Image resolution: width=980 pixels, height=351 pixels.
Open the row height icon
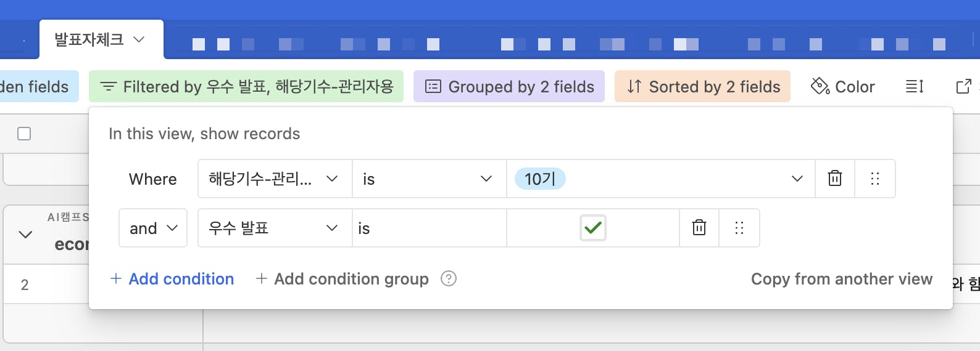pyautogui.click(x=915, y=87)
